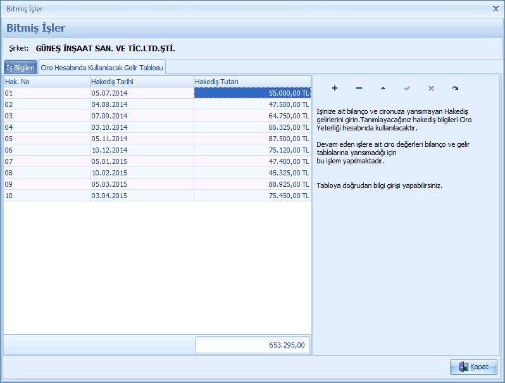Click the total field showing 653.295,00
The width and height of the screenshot is (505, 383).
tap(252, 345)
